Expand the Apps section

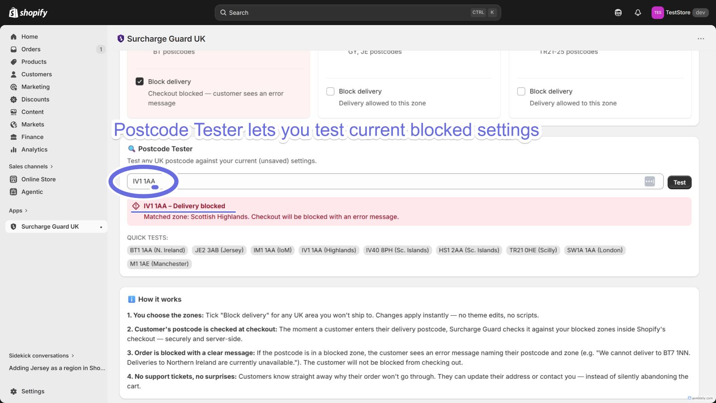click(x=18, y=210)
